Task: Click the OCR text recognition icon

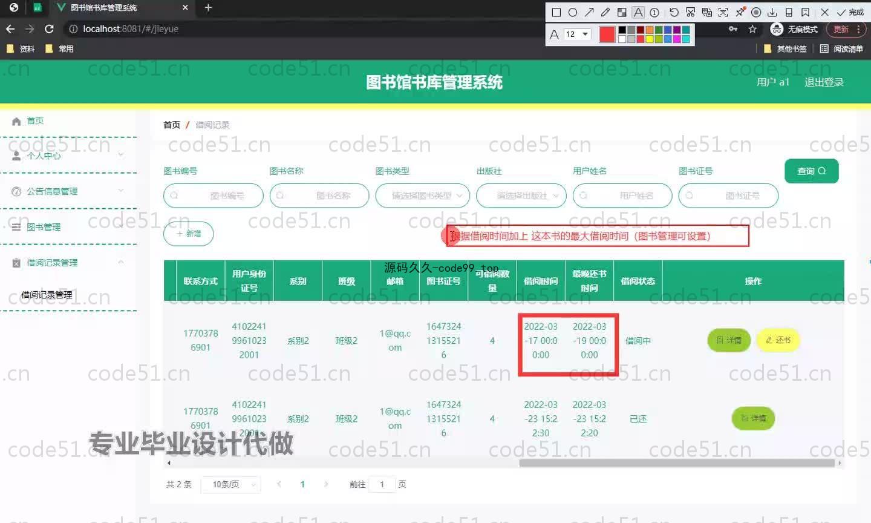Action: click(723, 12)
